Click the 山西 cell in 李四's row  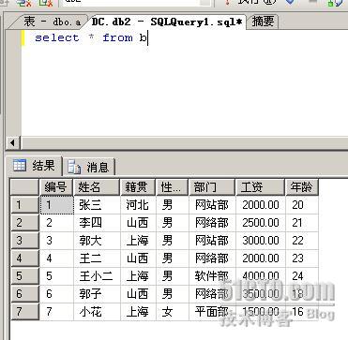[x=138, y=223]
